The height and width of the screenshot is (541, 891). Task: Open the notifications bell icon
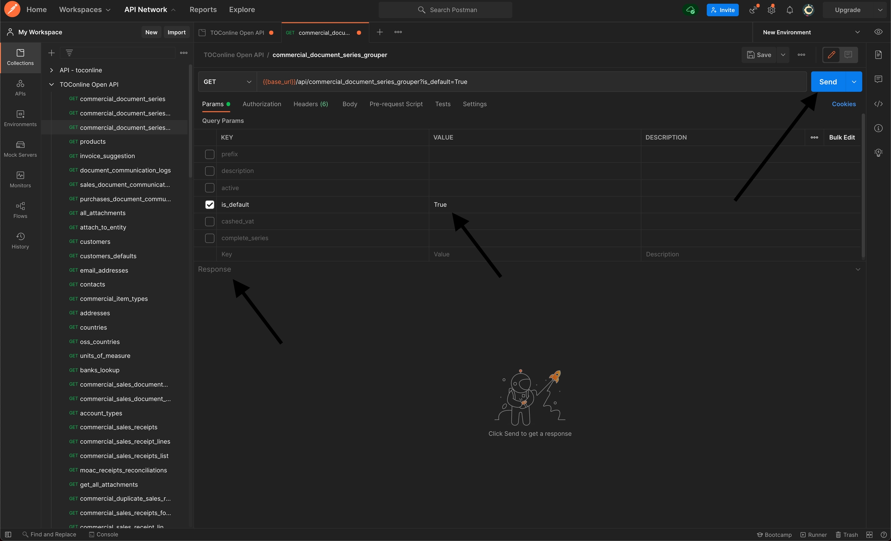(790, 10)
